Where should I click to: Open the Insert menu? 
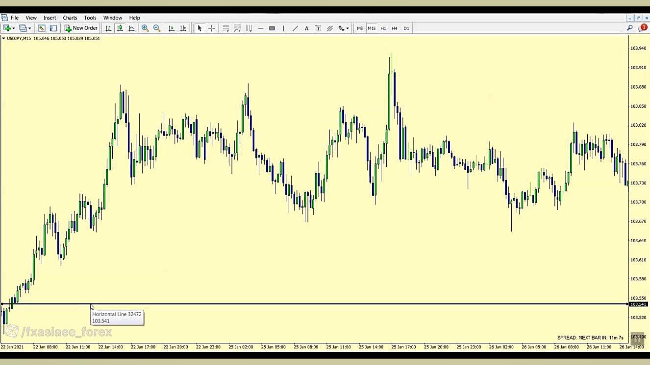point(50,18)
